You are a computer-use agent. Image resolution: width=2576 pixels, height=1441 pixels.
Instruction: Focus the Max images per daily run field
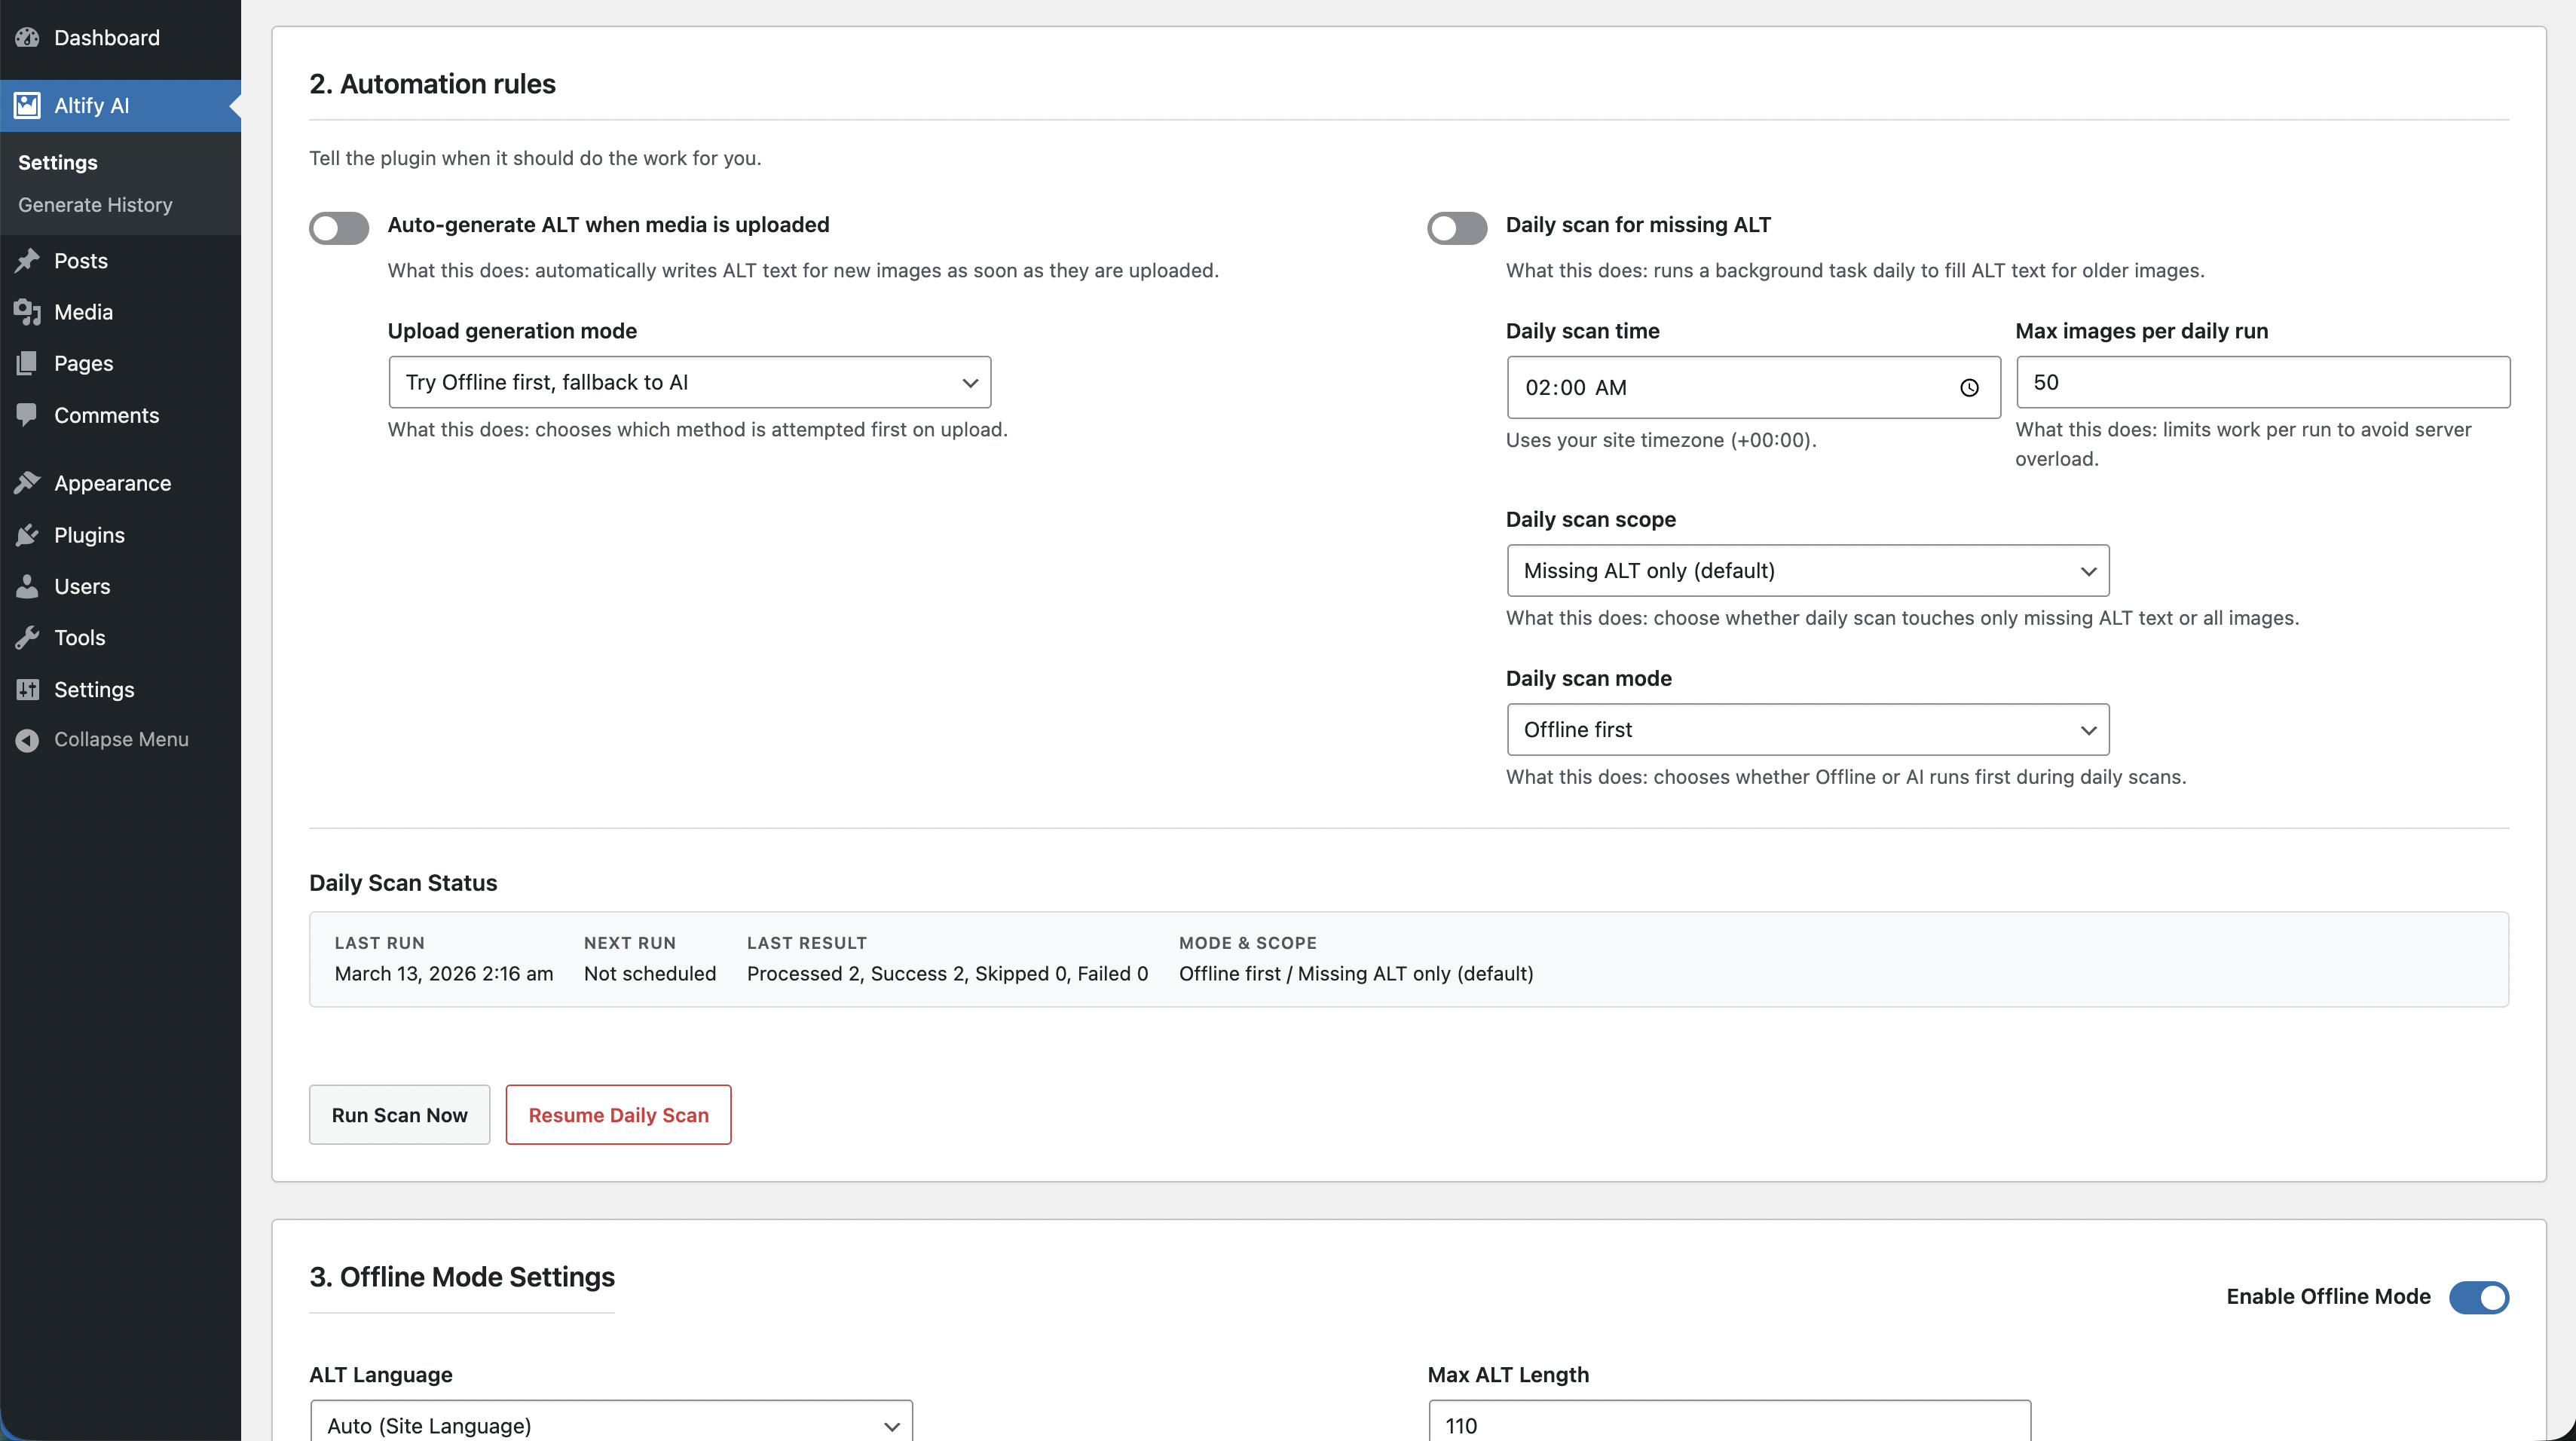(2262, 382)
